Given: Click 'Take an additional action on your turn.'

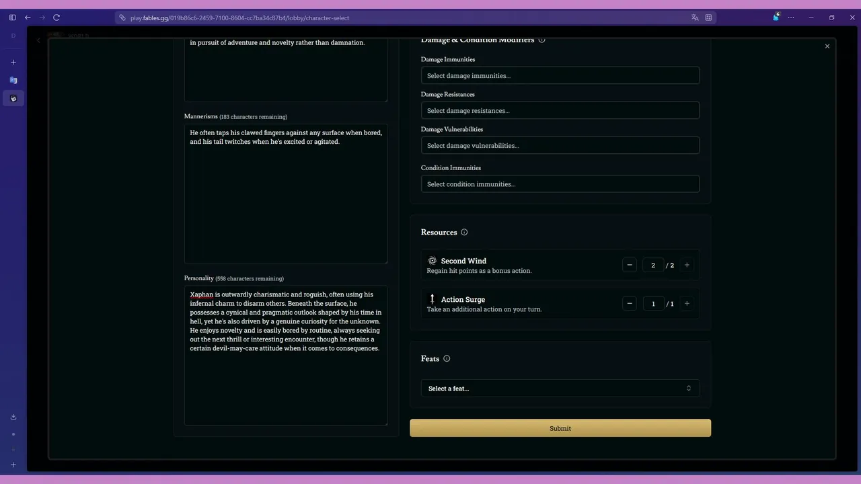Looking at the screenshot, I should tap(484, 309).
